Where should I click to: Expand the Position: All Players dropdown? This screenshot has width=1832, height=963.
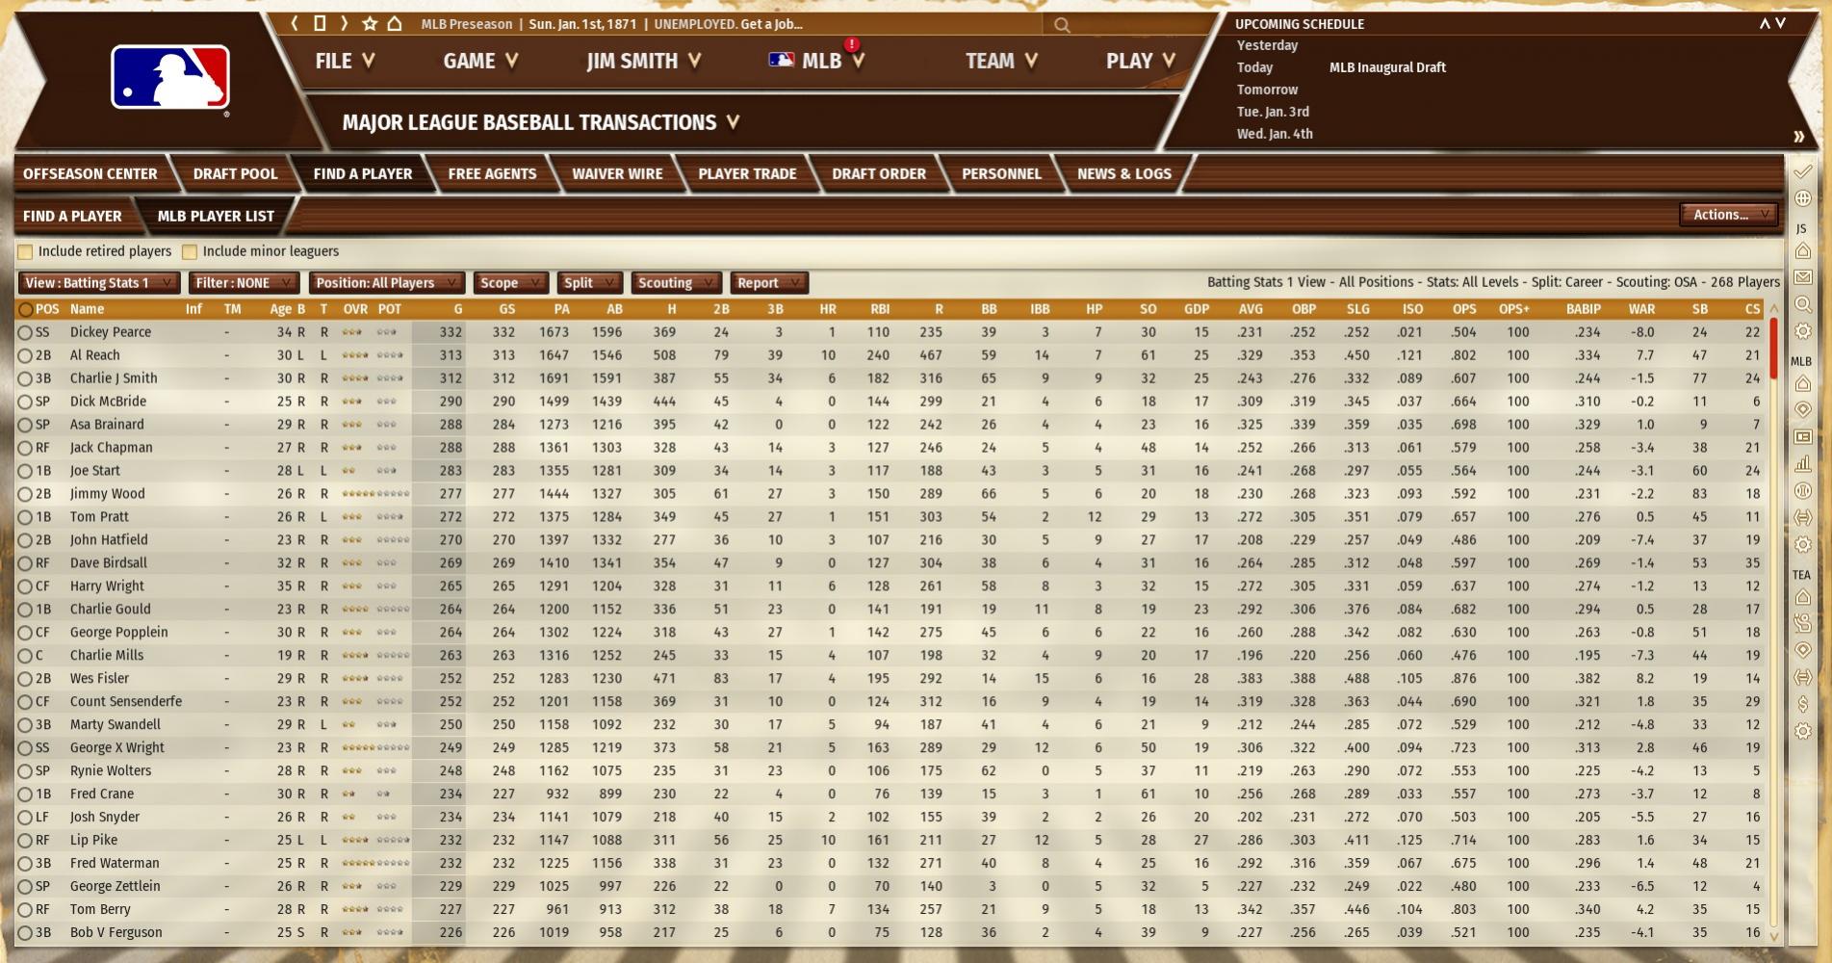click(x=386, y=283)
